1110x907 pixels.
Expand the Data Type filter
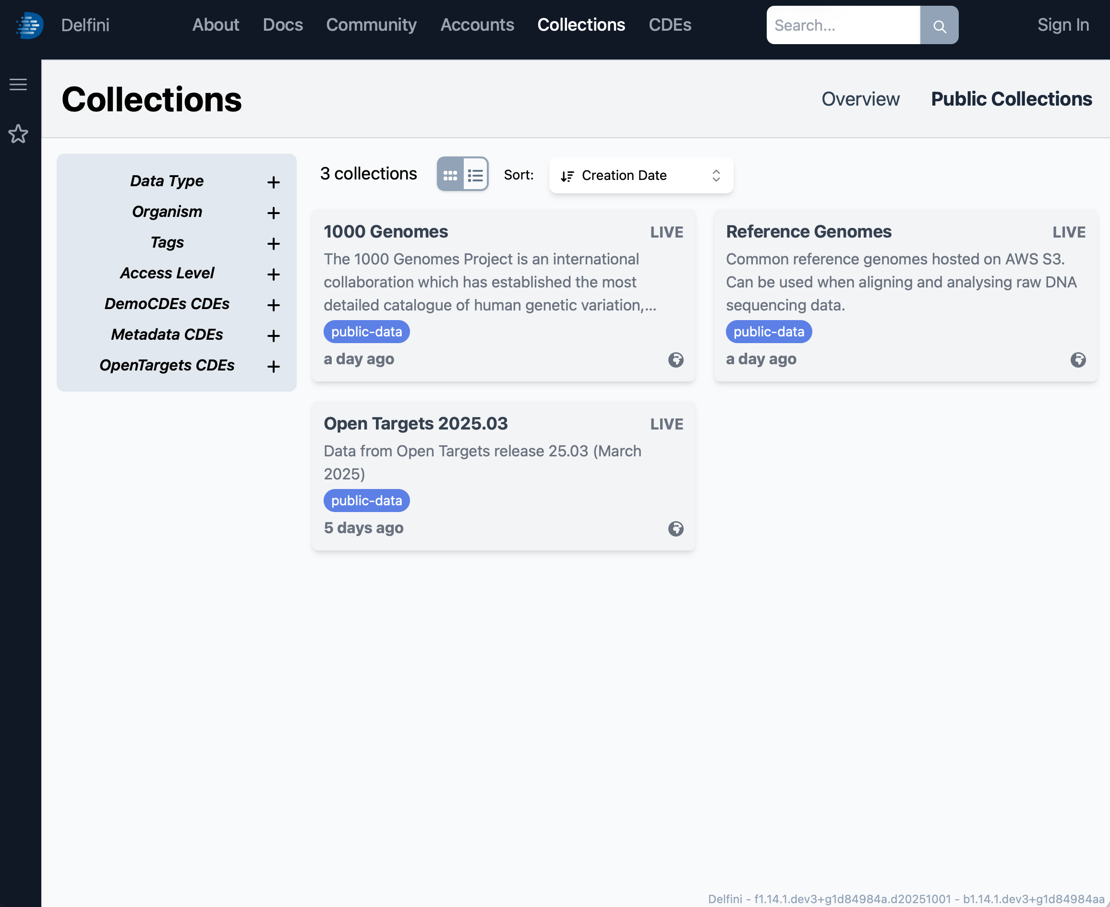click(x=273, y=182)
